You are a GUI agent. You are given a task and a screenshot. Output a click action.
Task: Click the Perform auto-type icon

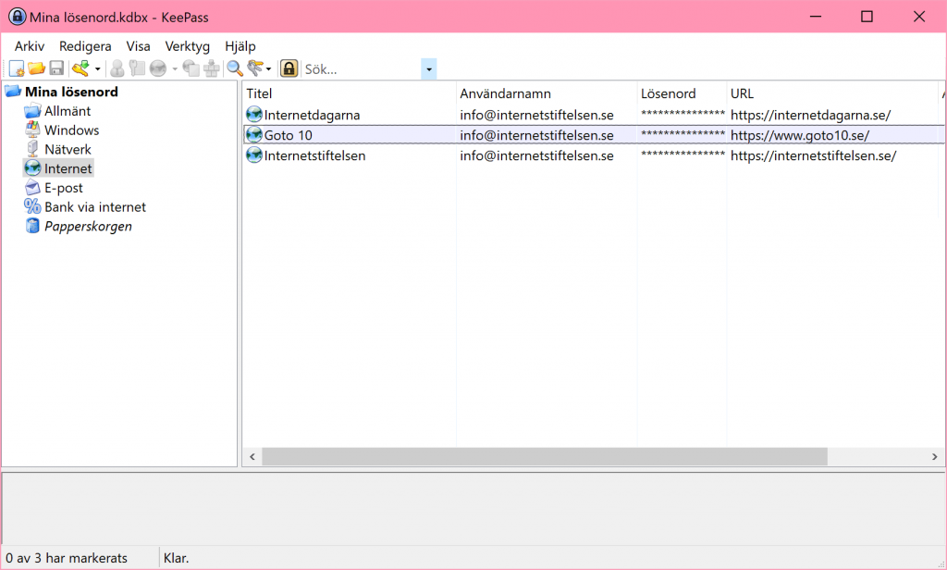212,68
